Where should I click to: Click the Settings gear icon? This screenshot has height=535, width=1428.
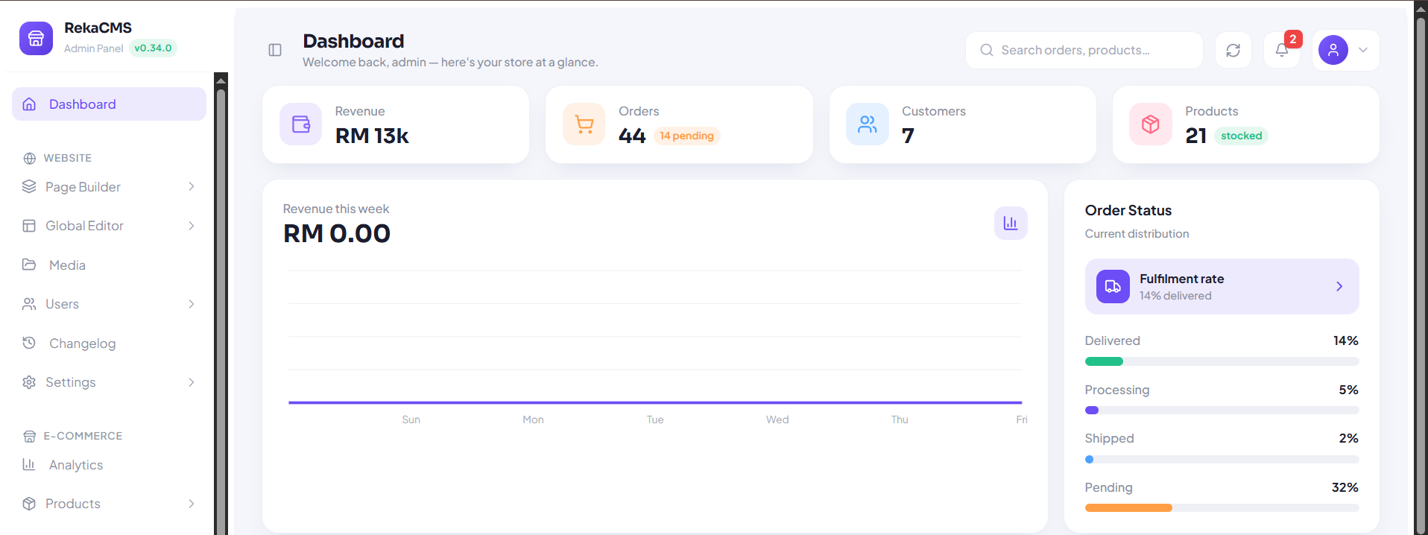point(29,382)
